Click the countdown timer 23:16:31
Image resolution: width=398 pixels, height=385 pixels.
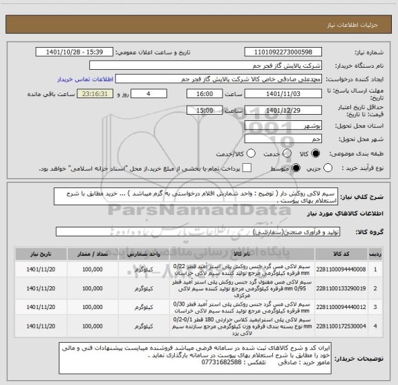click(x=95, y=94)
